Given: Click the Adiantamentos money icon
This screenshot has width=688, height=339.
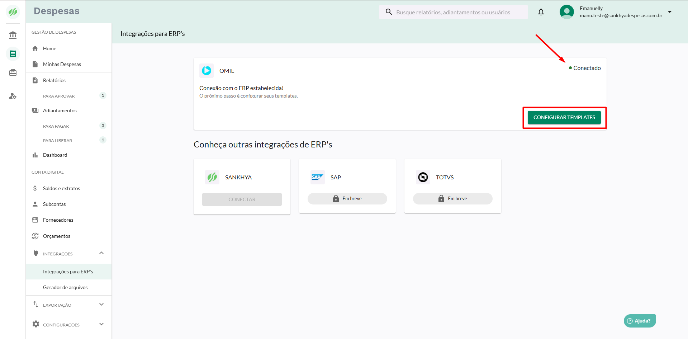Looking at the screenshot, I should (x=35, y=110).
